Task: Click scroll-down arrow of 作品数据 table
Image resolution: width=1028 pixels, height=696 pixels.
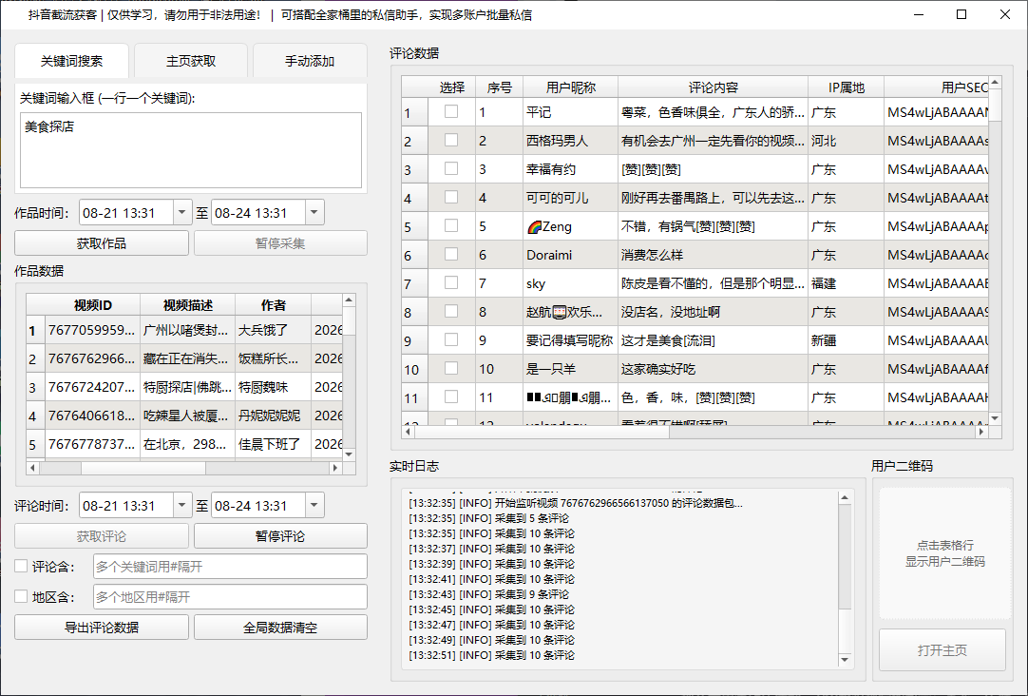Action: pos(349,454)
